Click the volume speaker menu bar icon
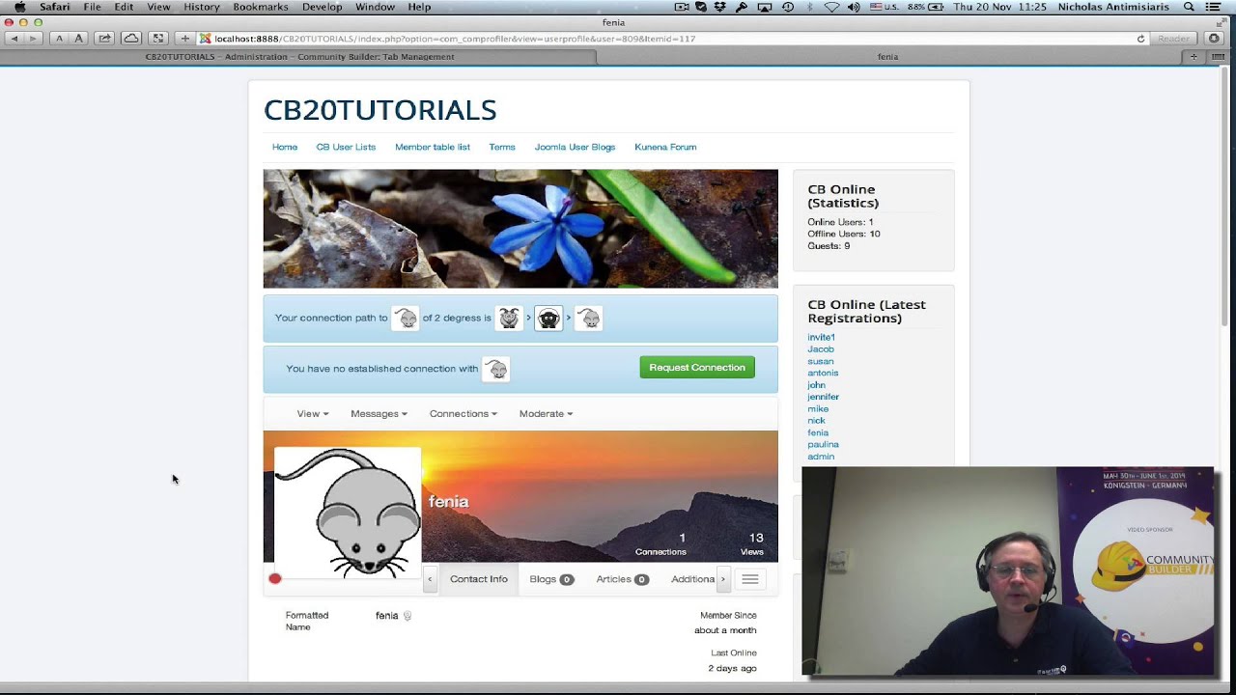Screen dimensions: 1236x695 (x=854, y=7)
